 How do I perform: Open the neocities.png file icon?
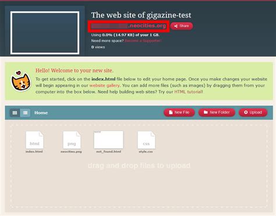pos(72,140)
